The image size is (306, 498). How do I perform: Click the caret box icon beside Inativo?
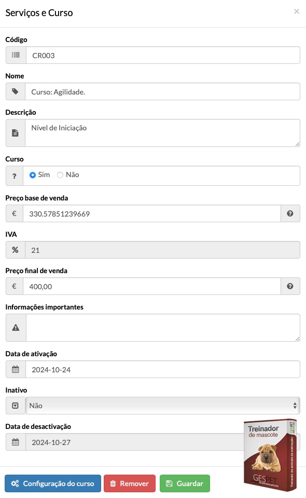point(15,406)
